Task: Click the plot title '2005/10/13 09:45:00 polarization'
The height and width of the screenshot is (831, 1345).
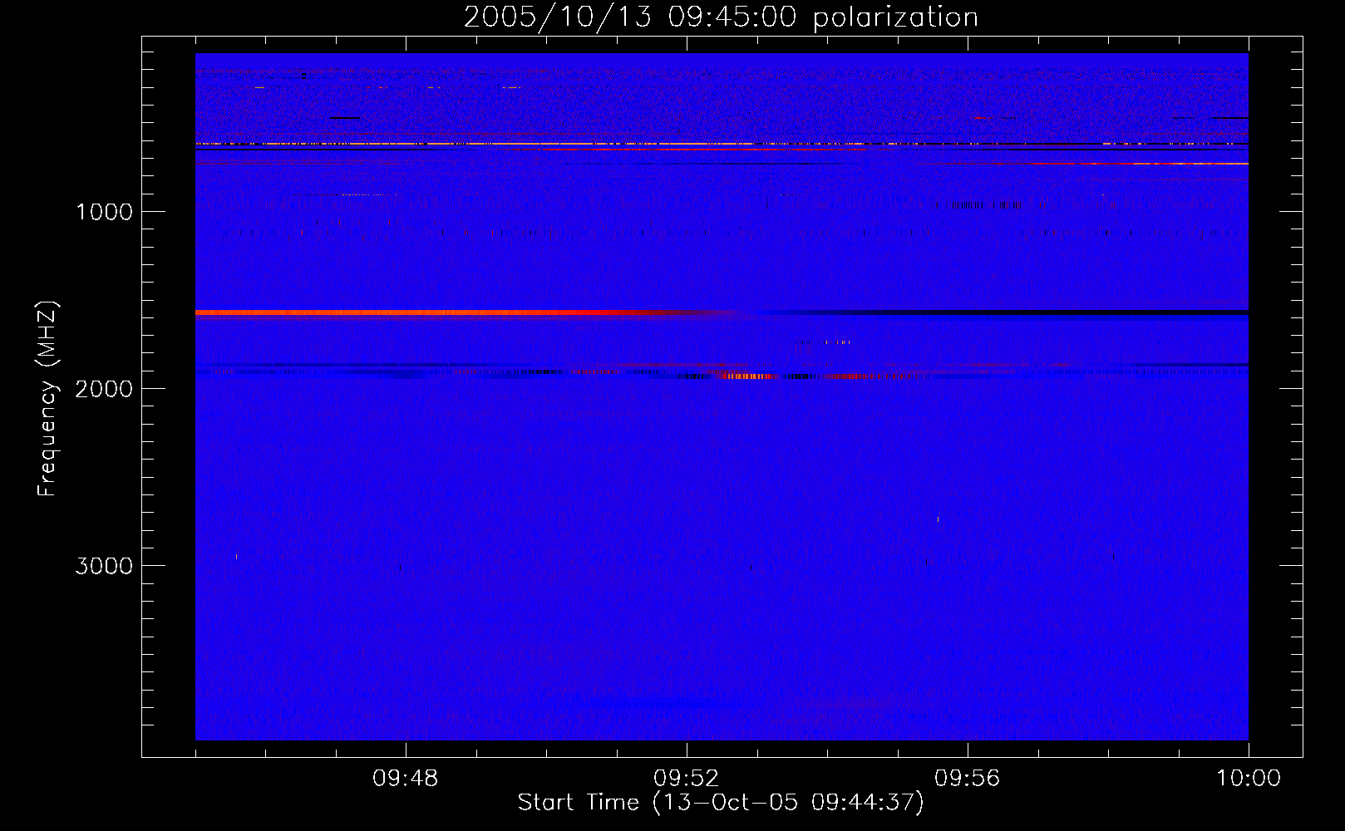Action: coord(721,17)
